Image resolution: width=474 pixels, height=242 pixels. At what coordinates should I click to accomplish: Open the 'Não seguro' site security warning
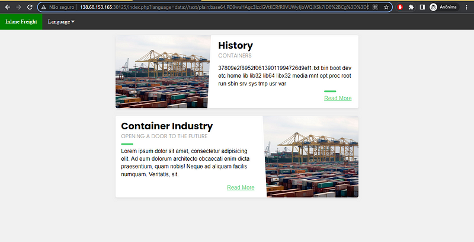click(x=57, y=7)
